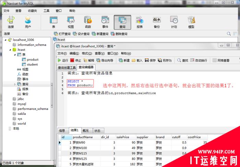Open the 计划 (Schedule) toolbar icon
This screenshot has height=167, width=240.
pos(174,22)
